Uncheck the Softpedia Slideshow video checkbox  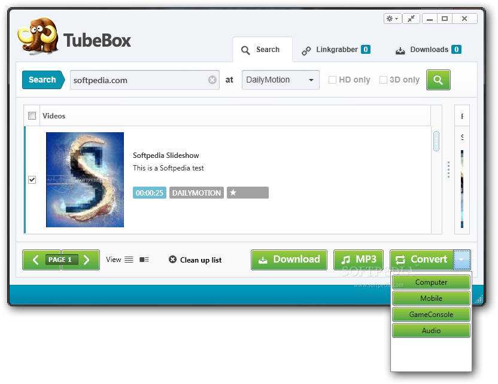[x=32, y=180]
